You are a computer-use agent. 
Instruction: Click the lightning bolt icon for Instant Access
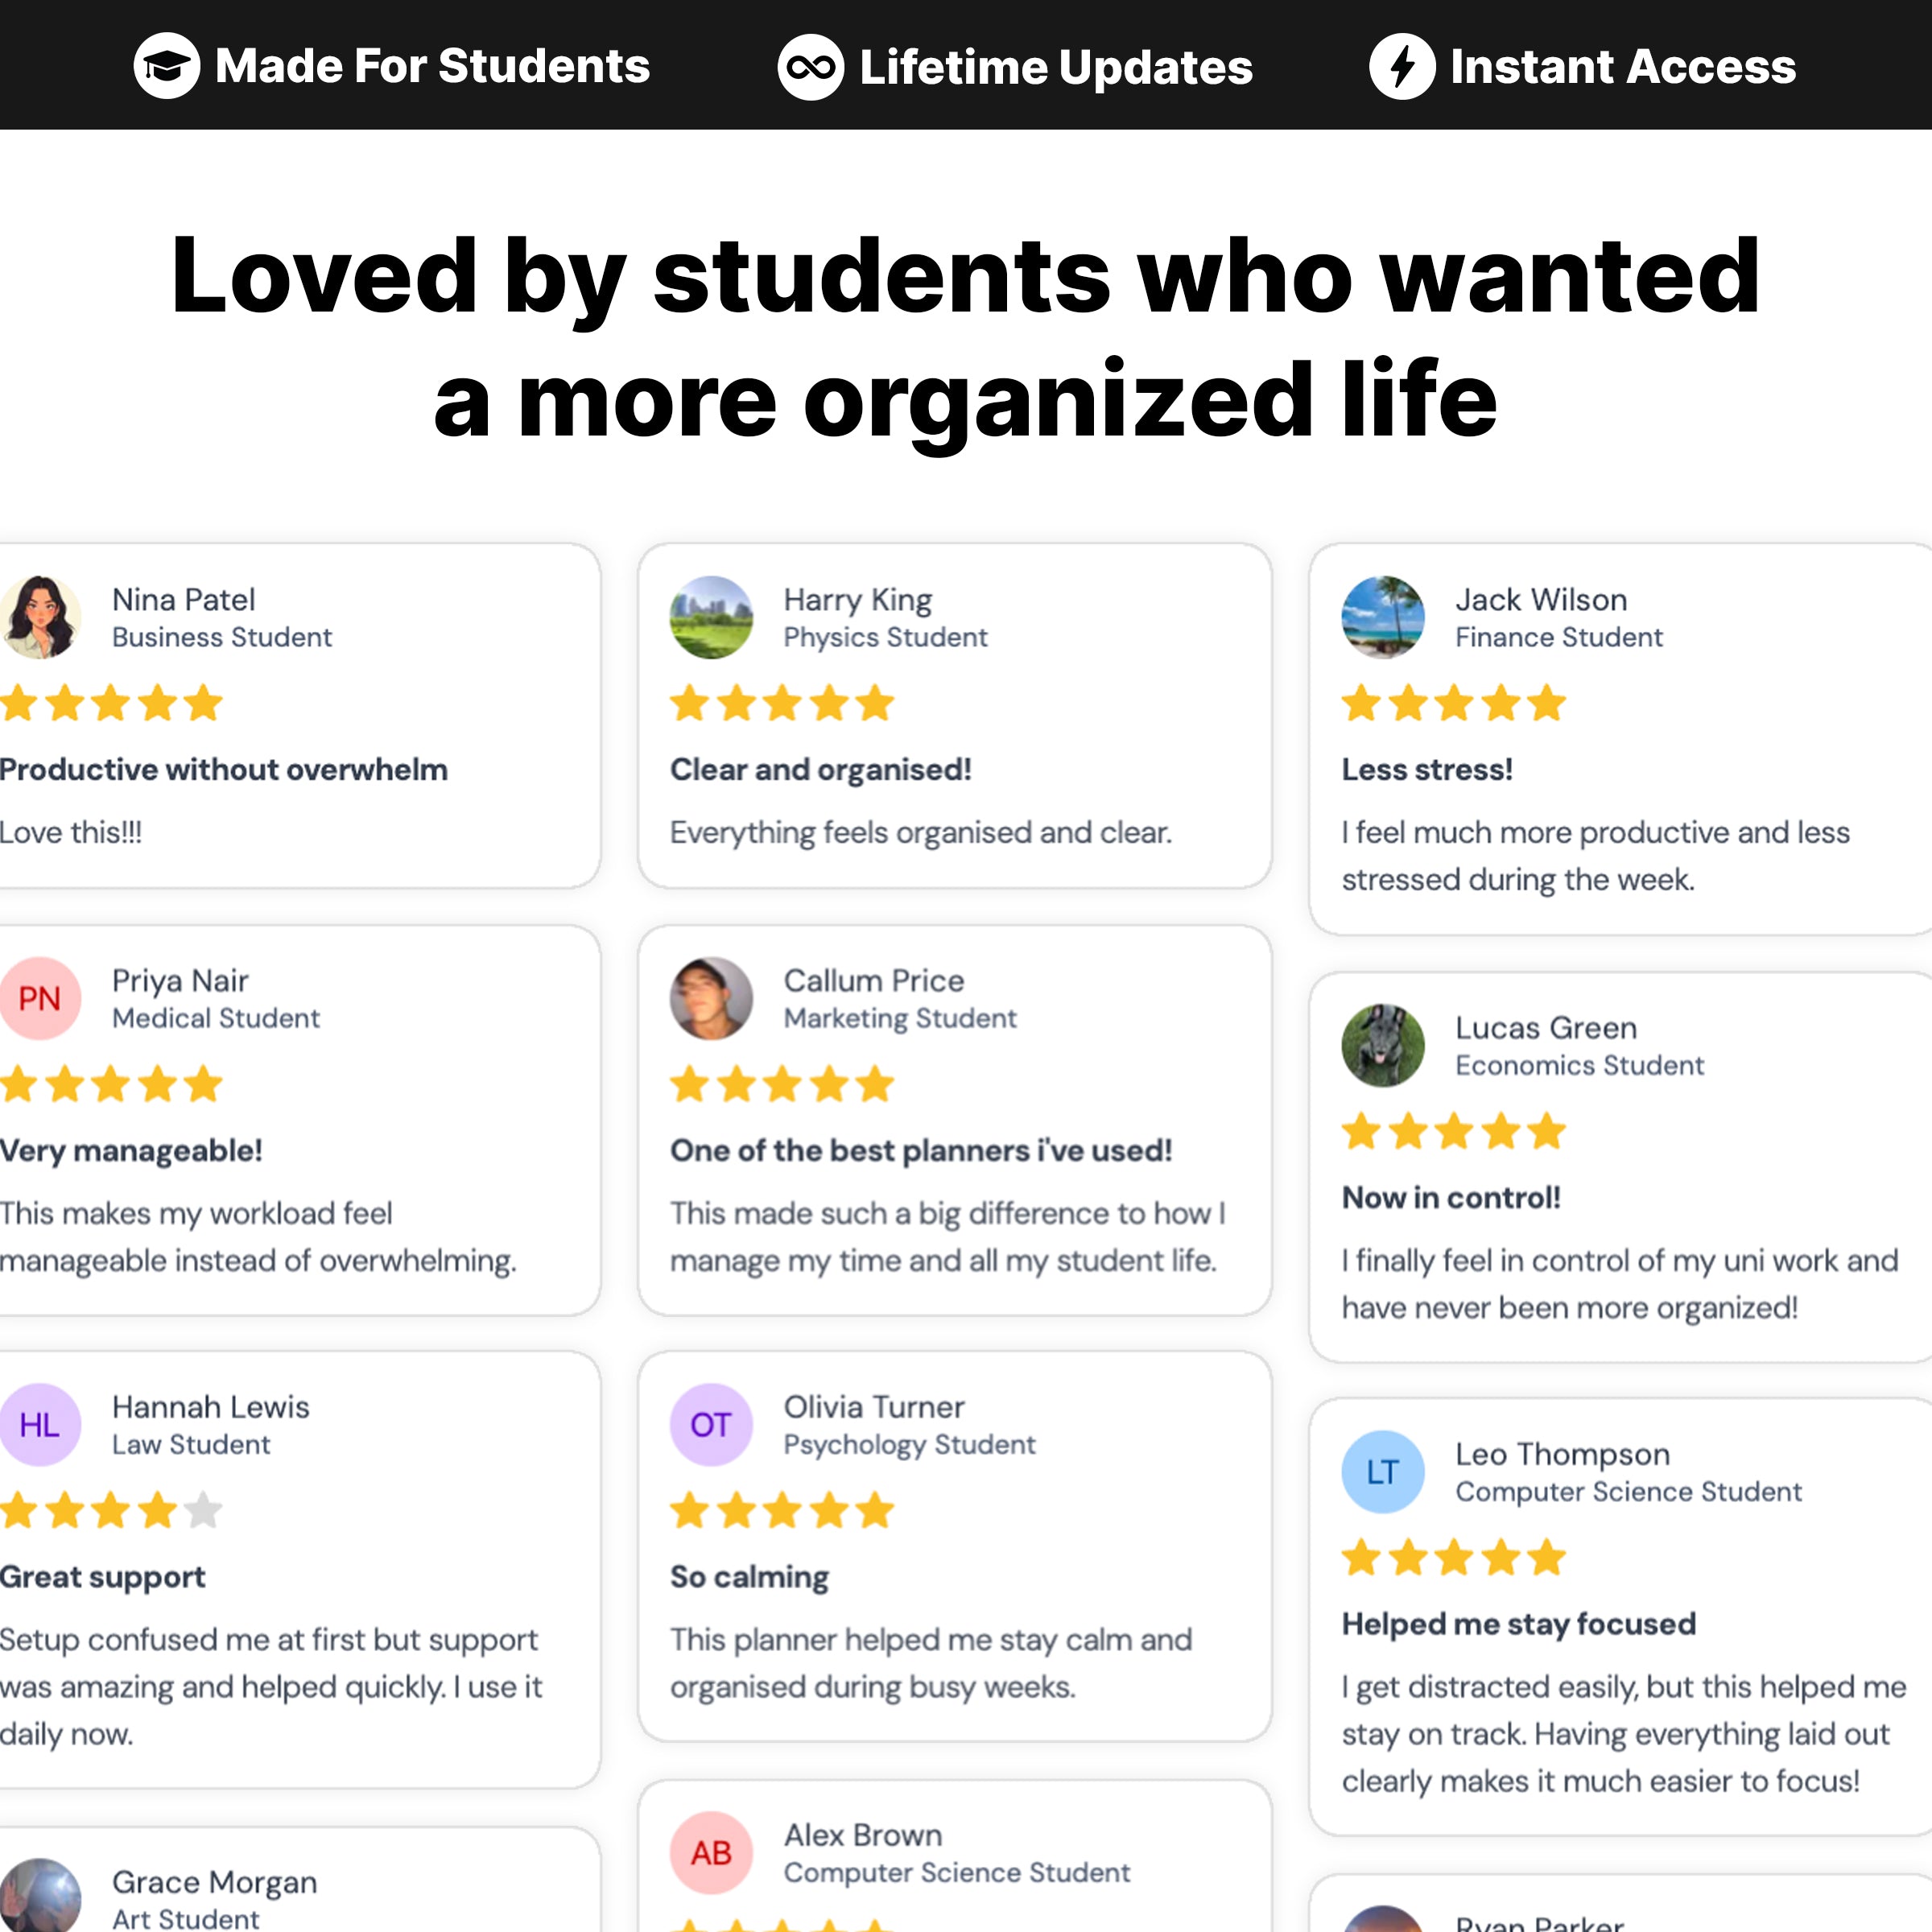1402,66
